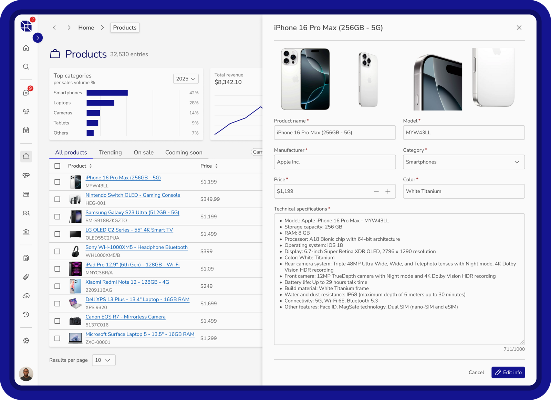The image size is (551, 400).
Task: Click the app logo with notification badge
Action: (27, 25)
